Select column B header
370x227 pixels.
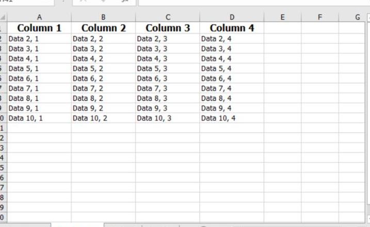pyautogui.click(x=103, y=17)
